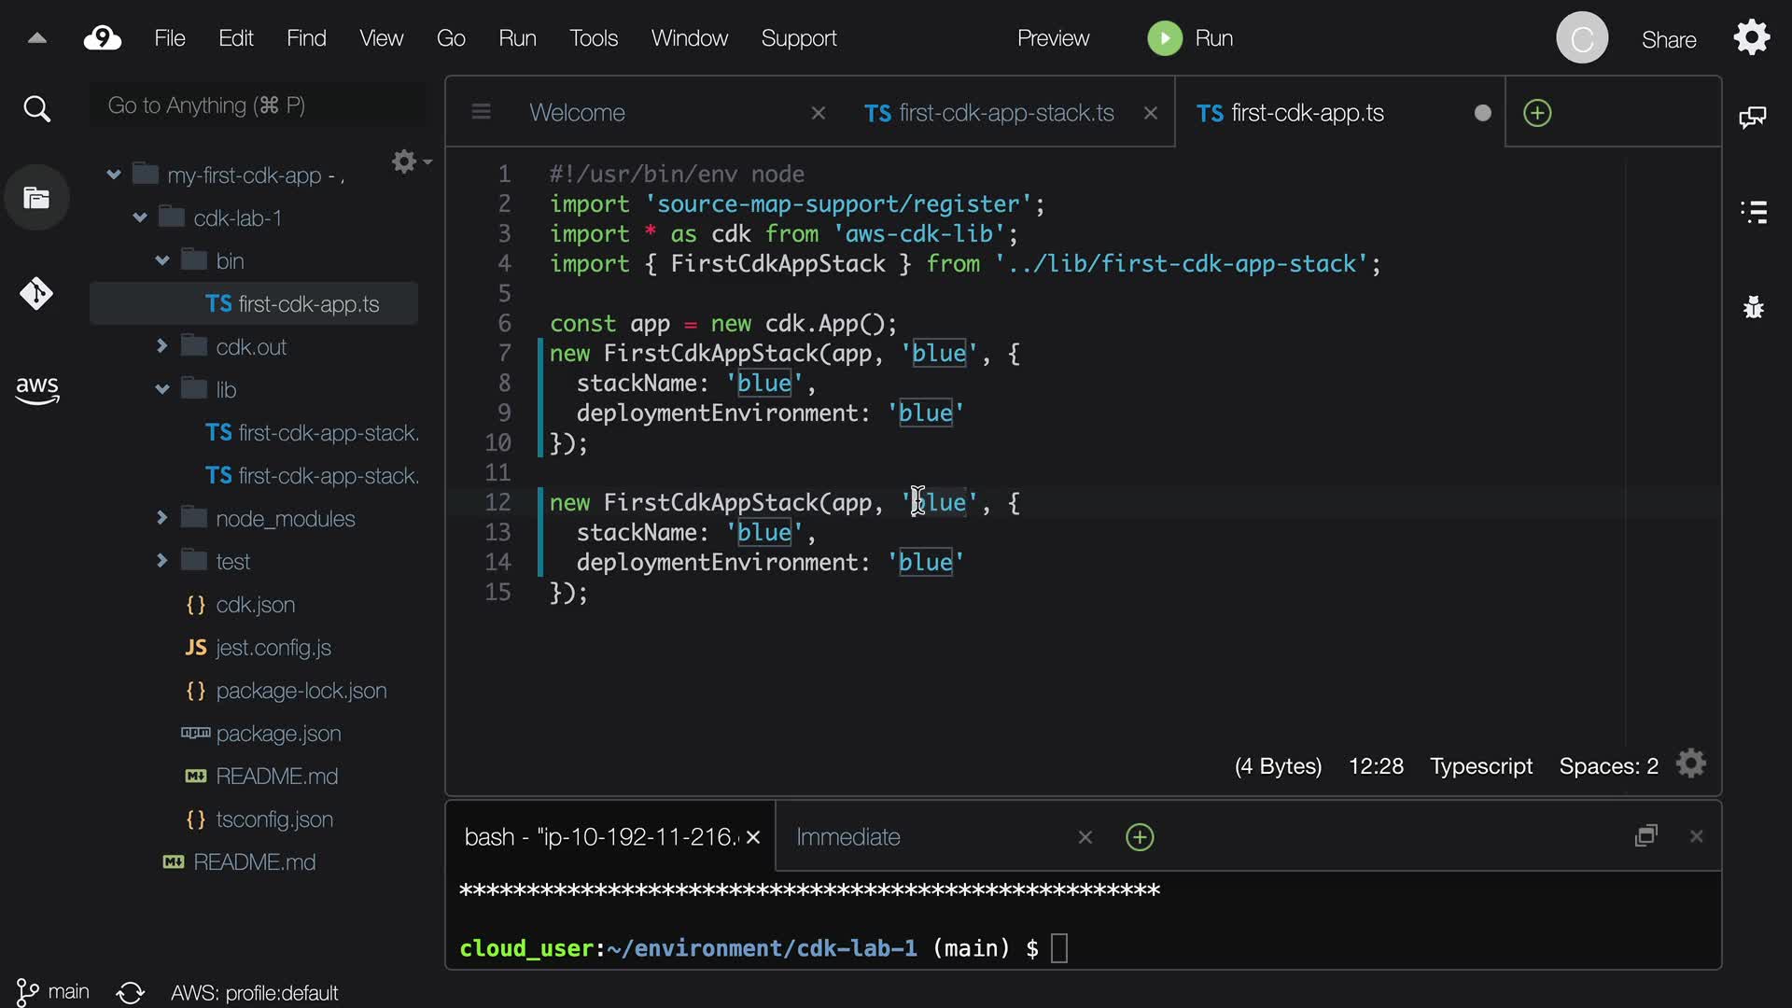1792x1008 pixels.
Task: Open the AWS Toolkit sidebar icon
Action: (x=36, y=389)
